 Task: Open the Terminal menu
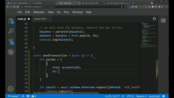tap(77, 12)
